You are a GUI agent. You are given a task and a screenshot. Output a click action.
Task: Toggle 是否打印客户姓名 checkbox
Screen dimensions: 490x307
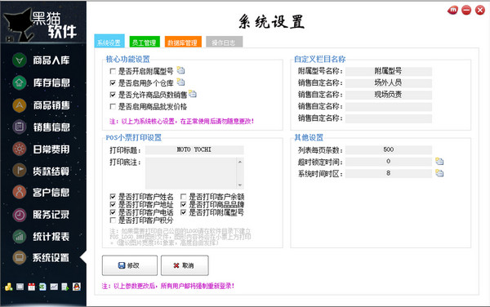point(113,197)
